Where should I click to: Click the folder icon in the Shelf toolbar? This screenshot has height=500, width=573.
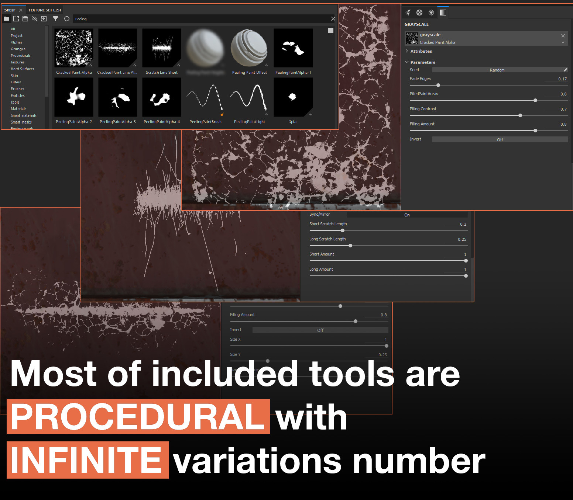coord(7,18)
